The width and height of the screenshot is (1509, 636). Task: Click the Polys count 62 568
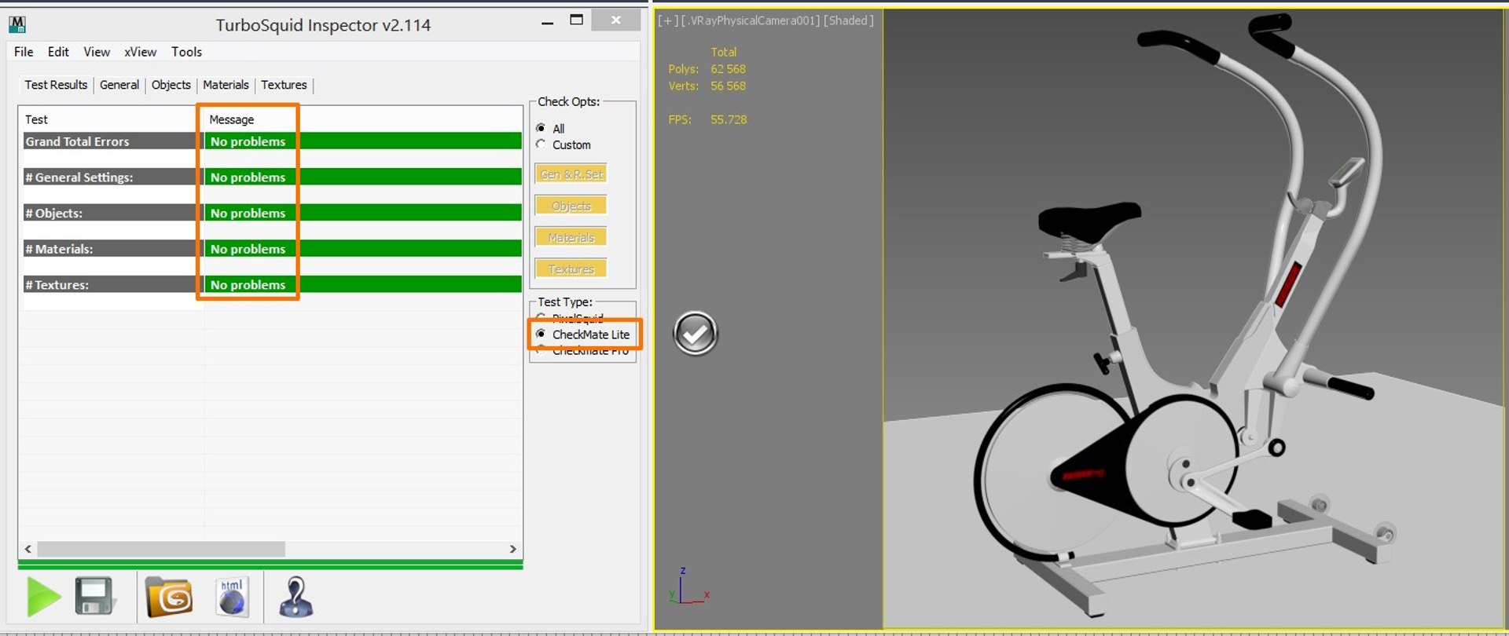(x=728, y=69)
